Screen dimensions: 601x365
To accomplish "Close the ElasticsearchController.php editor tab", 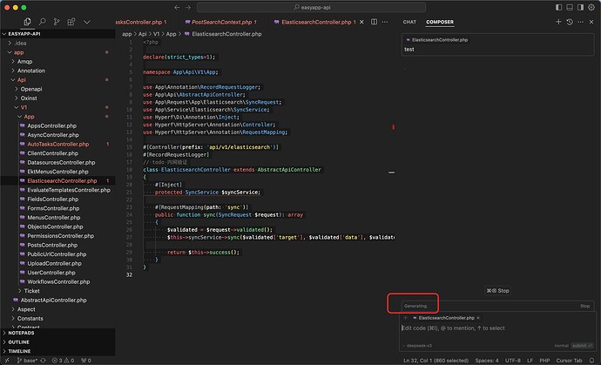I will [361, 22].
